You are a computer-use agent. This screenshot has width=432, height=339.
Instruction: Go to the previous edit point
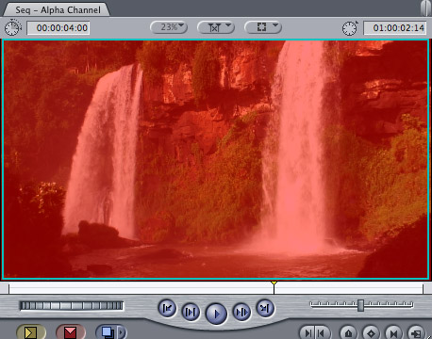pyautogui.click(x=167, y=308)
